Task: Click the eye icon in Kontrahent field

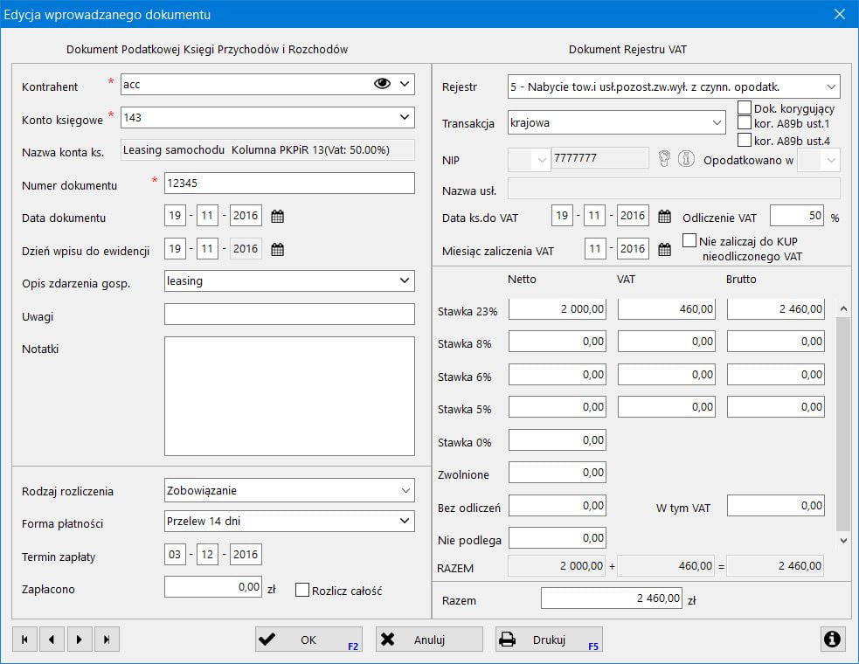Action: (382, 84)
